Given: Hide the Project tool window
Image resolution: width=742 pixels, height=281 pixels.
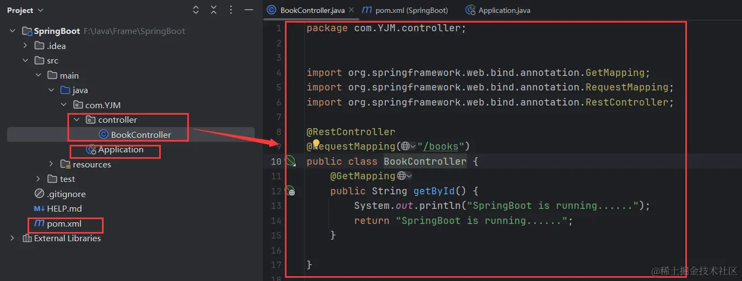Looking at the screenshot, I should (x=248, y=10).
